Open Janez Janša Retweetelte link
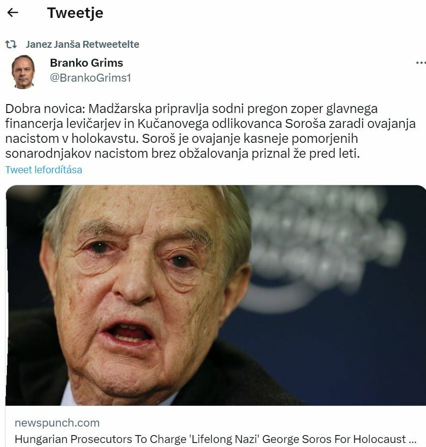Viewport: 426px width, 447px height. 83,44
